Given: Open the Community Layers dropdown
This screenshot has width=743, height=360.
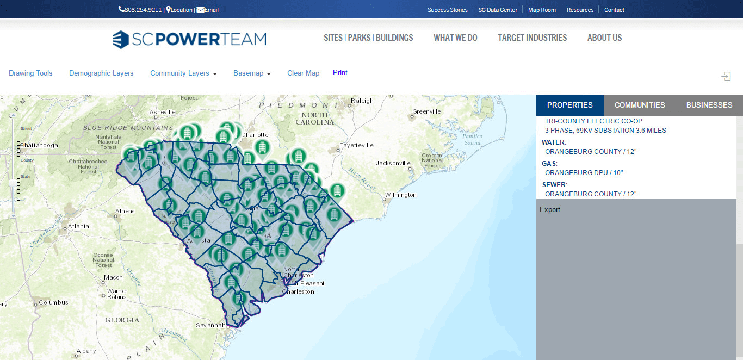Looking at the screenshot, I should 183,73.
